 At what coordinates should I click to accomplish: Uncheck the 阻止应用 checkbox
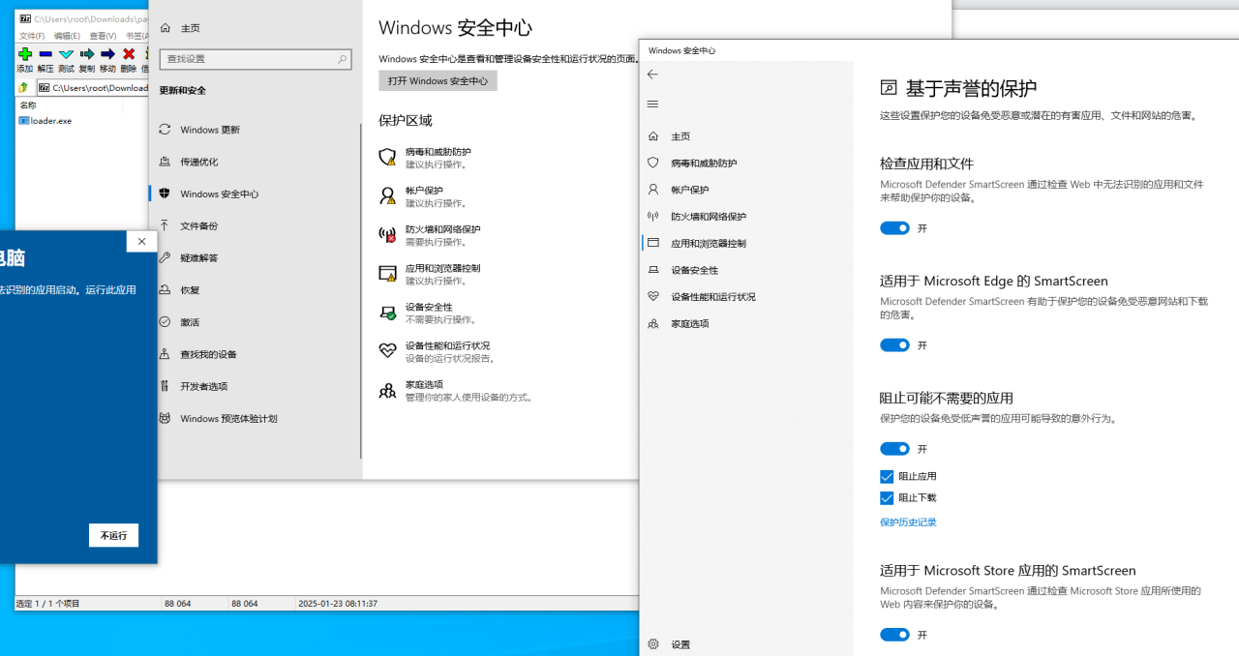click(x=887, y=477)
